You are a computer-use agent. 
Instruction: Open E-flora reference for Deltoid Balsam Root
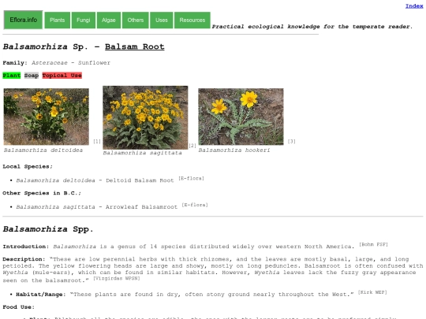click(191, 178)
